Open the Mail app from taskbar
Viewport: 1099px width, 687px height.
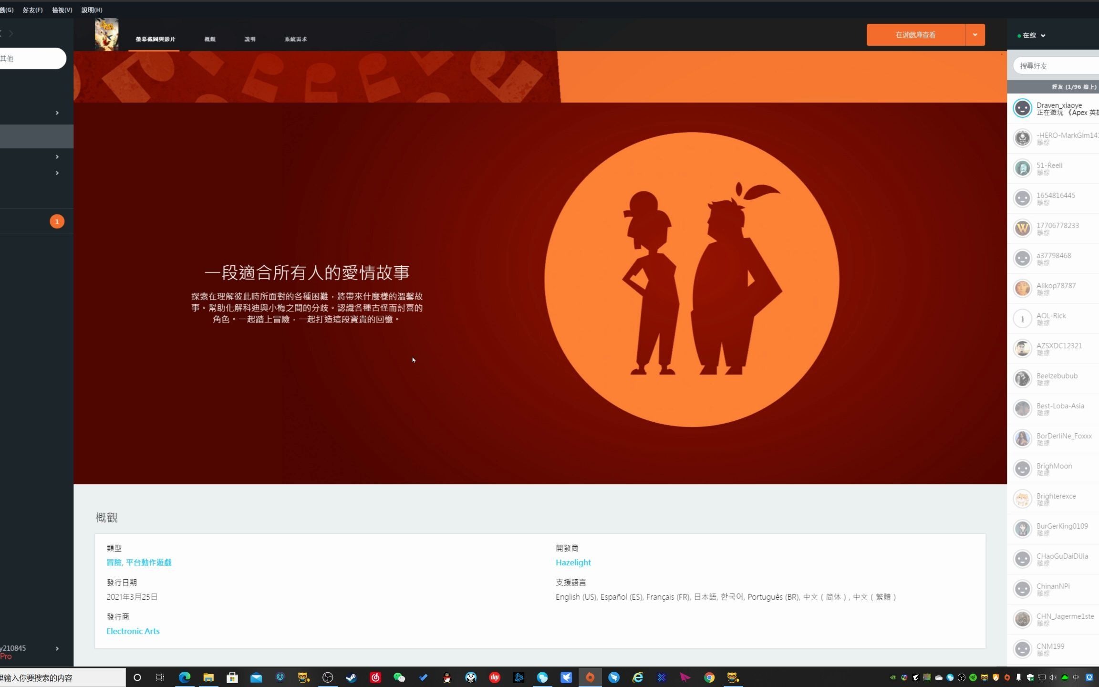coord(256,677)
